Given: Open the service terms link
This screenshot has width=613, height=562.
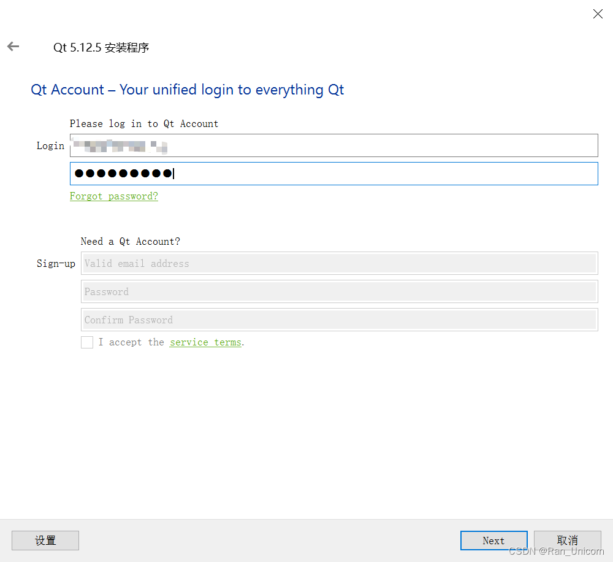Looking at the screenshot, I should coord(205,342).
